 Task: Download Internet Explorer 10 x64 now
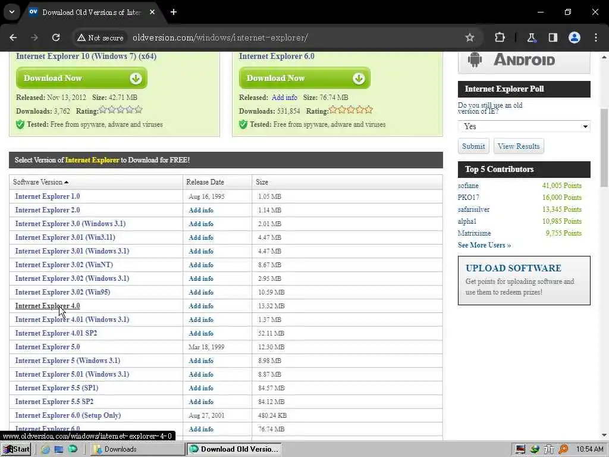81,78
